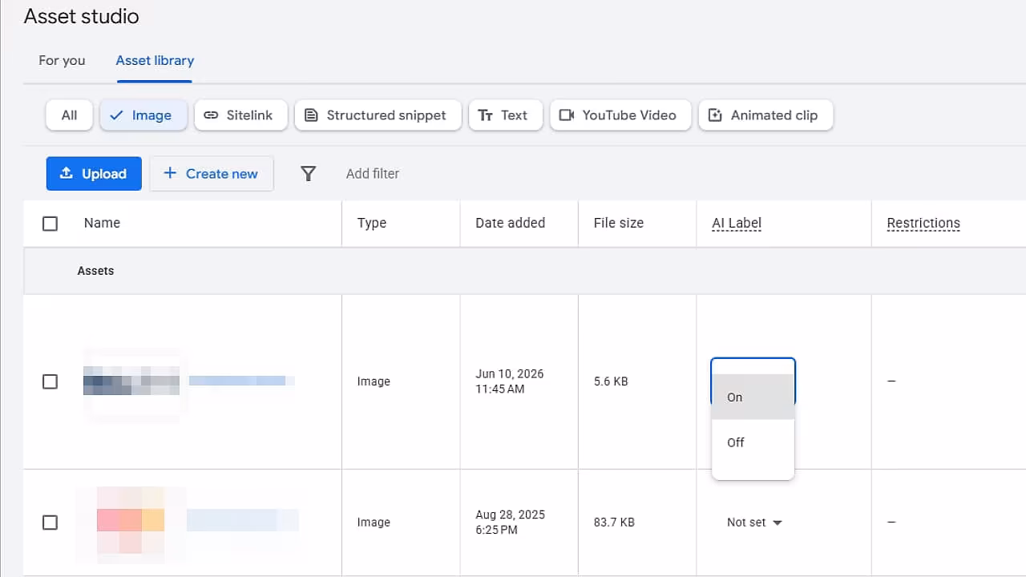Click the Type column header
This screenshot has width=1026, height=577.
click(x=372, y=223)
